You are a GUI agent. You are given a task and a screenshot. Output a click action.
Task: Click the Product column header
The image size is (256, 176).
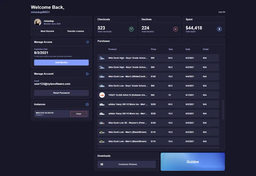112,49
